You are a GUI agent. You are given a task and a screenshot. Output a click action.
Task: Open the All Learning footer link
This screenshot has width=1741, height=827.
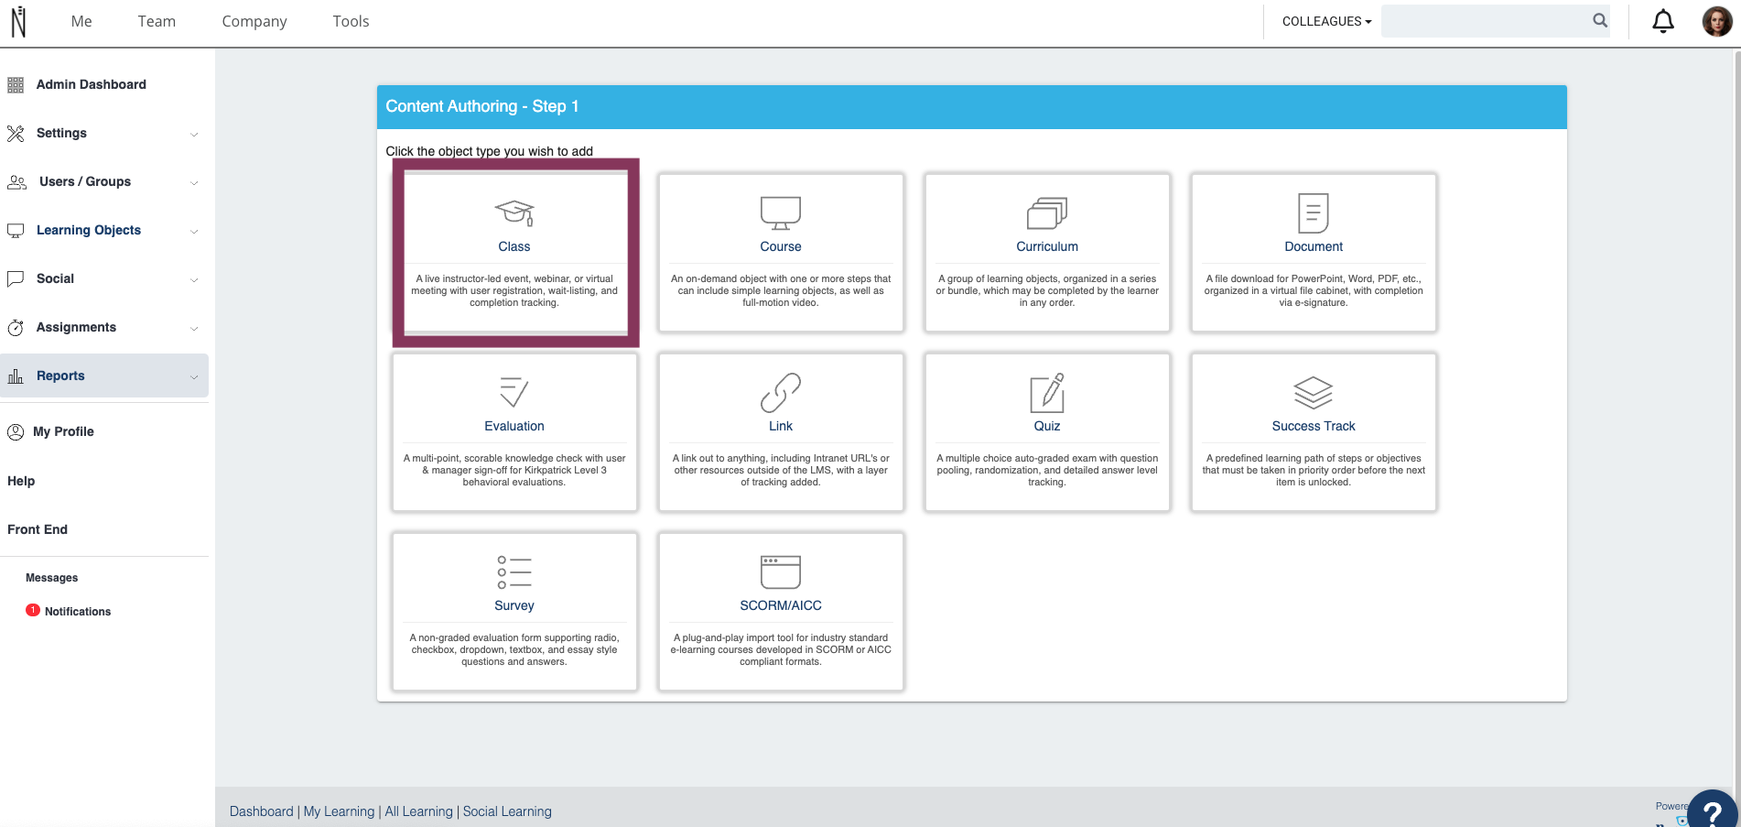(x=419, y=811)
